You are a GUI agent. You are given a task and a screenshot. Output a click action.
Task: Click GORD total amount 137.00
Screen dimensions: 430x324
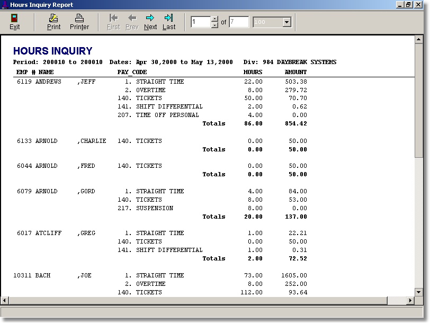point(296,217)
